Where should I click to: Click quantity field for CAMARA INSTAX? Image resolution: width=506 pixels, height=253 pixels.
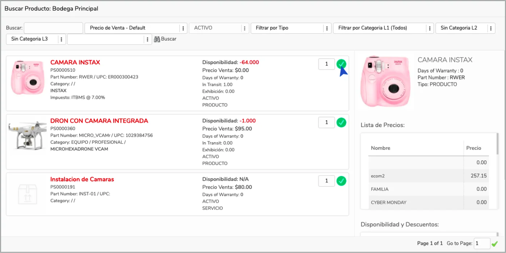pos(326,64)
